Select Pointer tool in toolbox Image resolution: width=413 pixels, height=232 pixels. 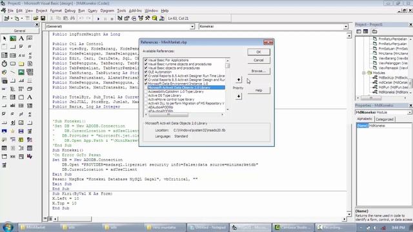click(x=5, y=39)
